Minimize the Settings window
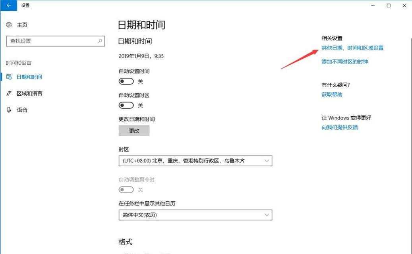Image resolution: width=412 pixels, height=254 pixels. point(373,6)
